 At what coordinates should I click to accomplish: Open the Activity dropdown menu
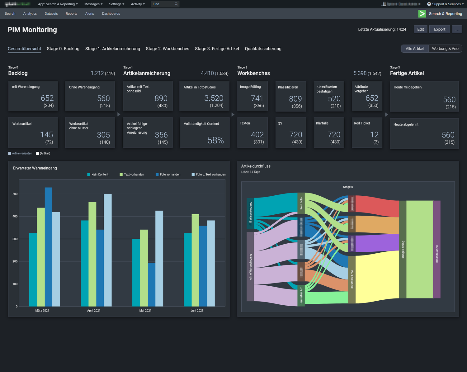[138, 4]
